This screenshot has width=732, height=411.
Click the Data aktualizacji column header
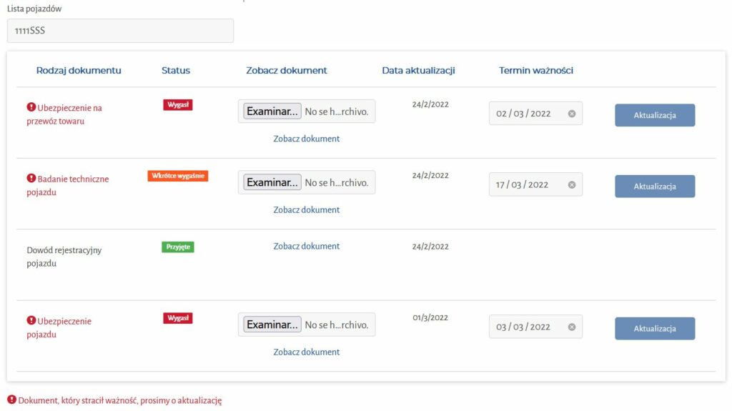tap(418, 71)
